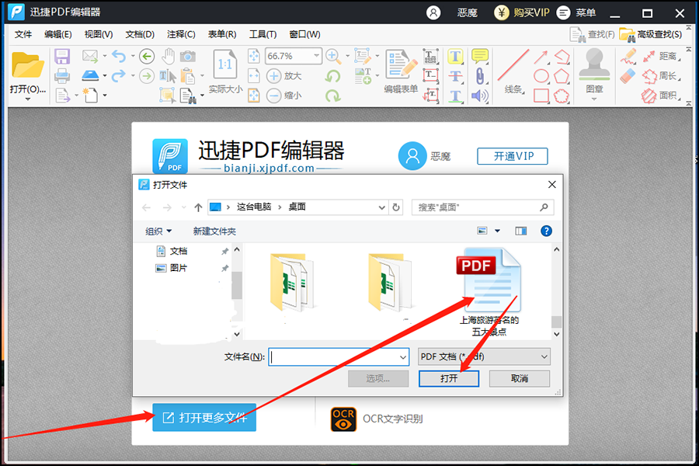Open the 视图(V) menu
The image size is (699, 466).
[x=99, y=34]
